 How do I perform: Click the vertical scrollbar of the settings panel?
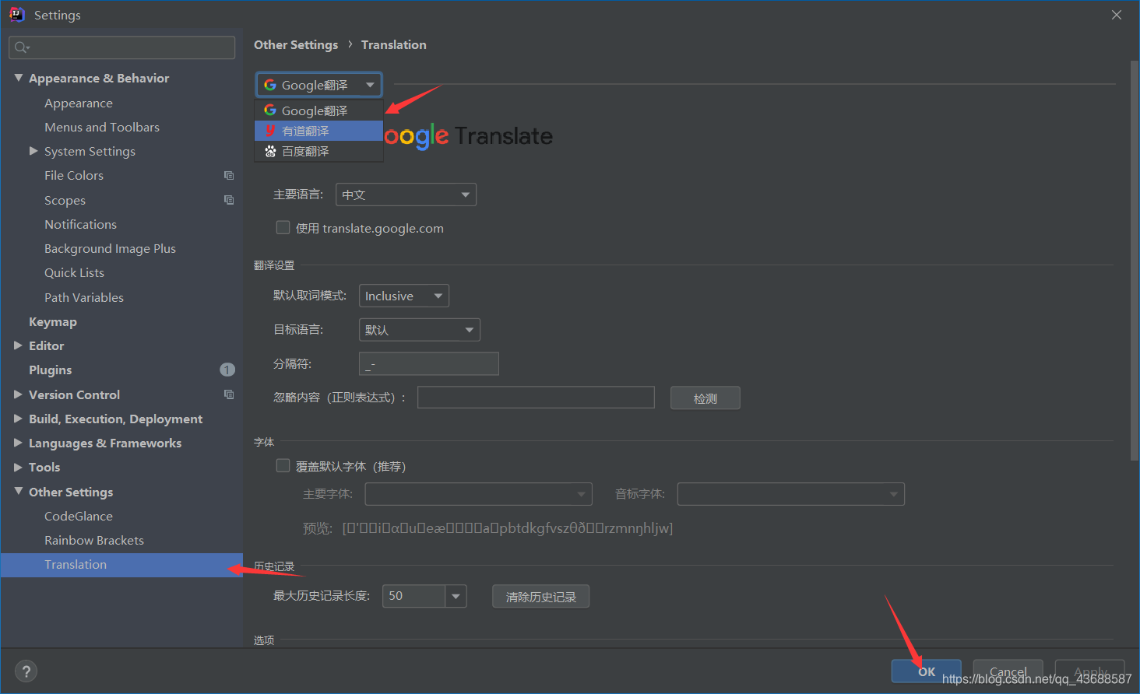1135,261
